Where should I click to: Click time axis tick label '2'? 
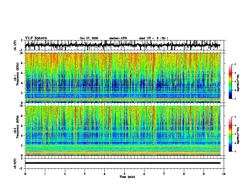tap(65, 174)
